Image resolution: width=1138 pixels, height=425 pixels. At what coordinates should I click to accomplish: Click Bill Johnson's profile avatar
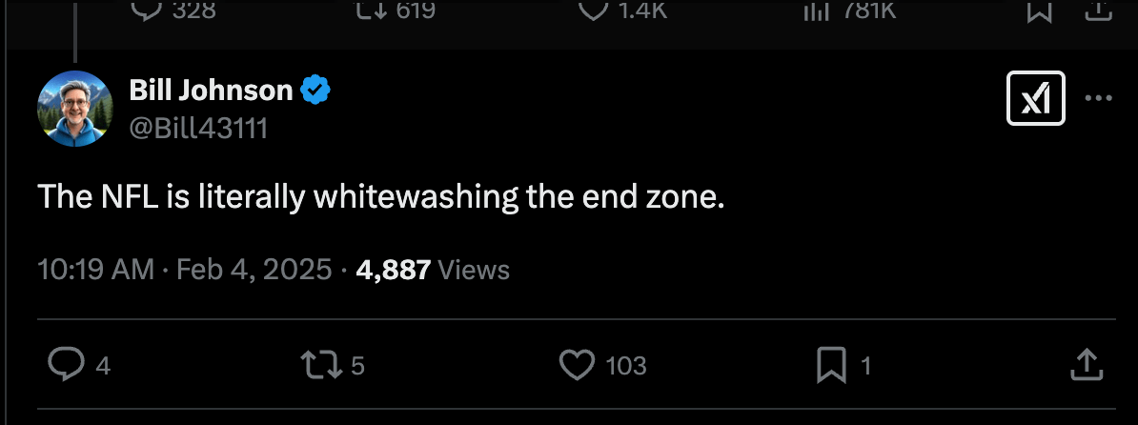point(75,109)
